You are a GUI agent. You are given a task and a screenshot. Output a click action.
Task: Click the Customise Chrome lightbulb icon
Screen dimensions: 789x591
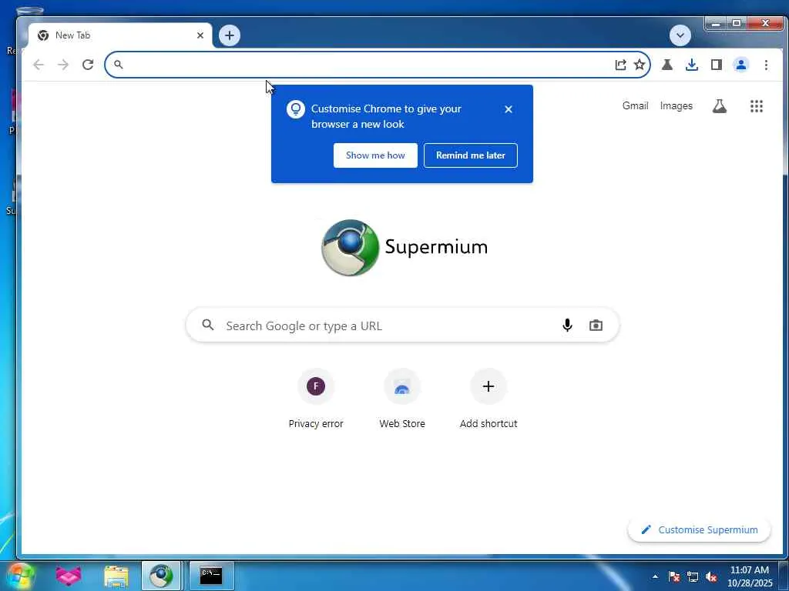click(296, 109)
